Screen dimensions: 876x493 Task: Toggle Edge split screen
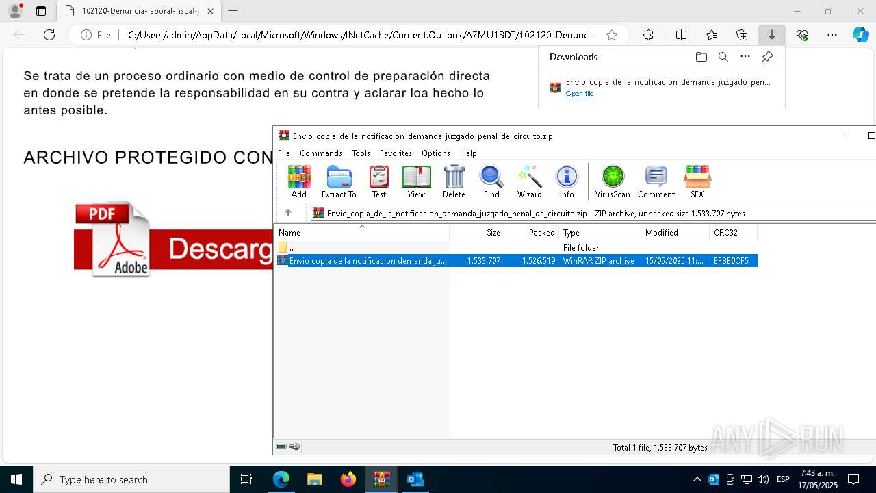681,35
